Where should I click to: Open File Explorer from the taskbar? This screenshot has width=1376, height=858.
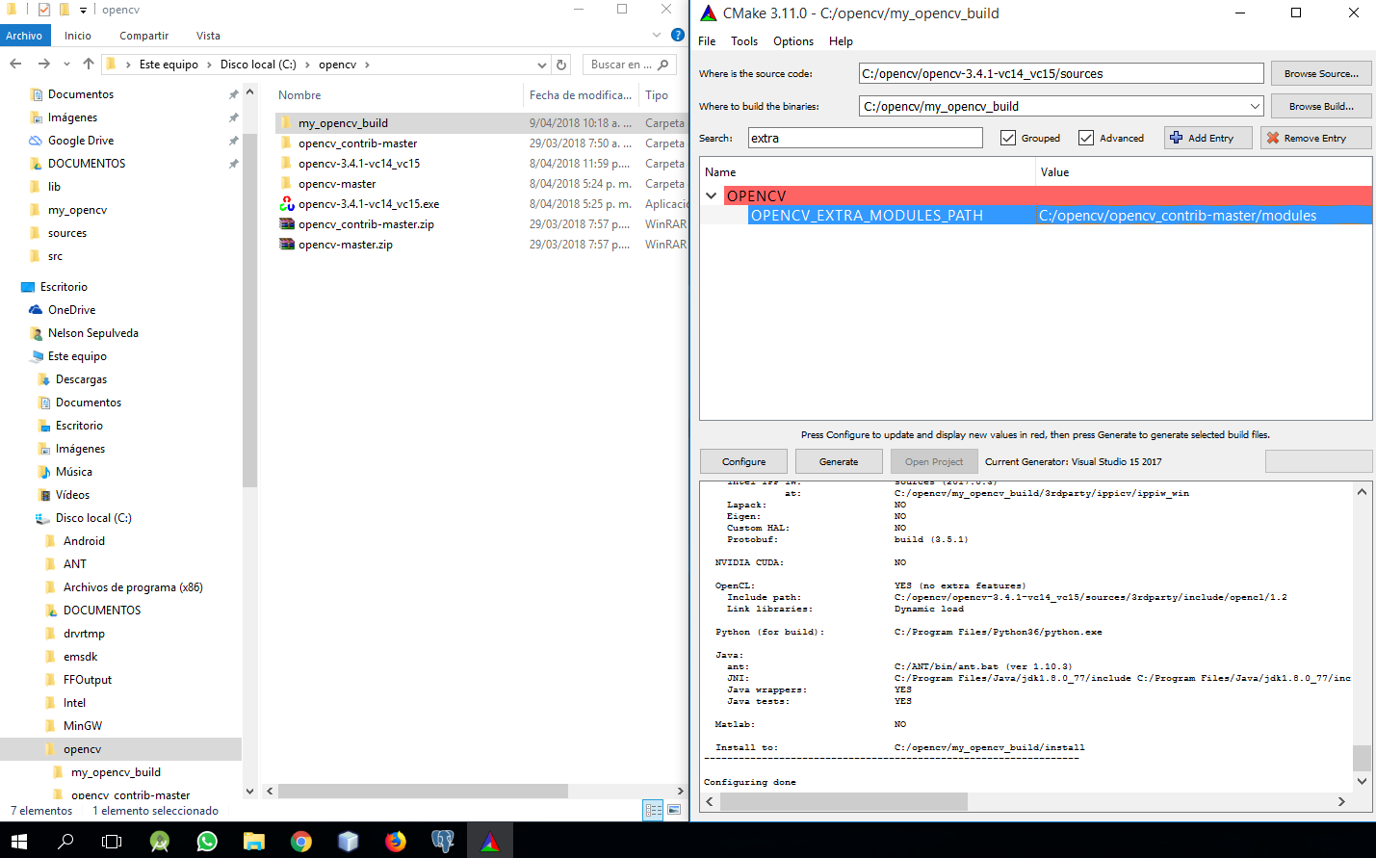(254, 842)
